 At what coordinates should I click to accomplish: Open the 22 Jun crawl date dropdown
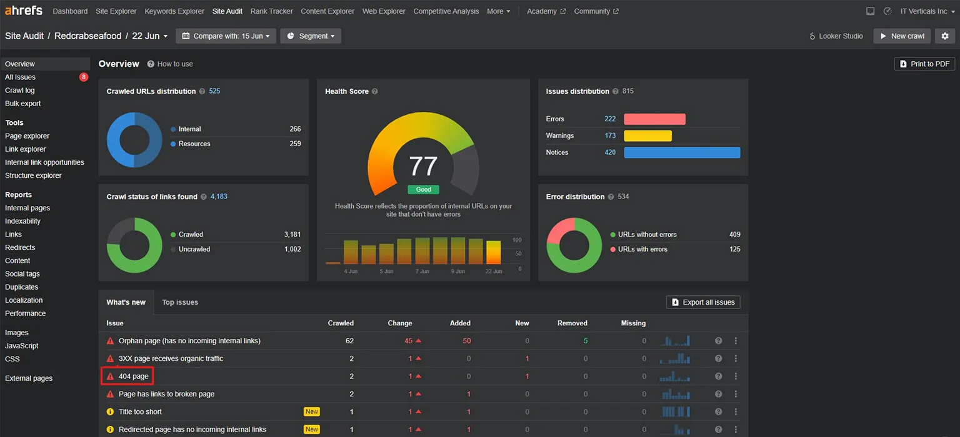click(x=149, y=36)
